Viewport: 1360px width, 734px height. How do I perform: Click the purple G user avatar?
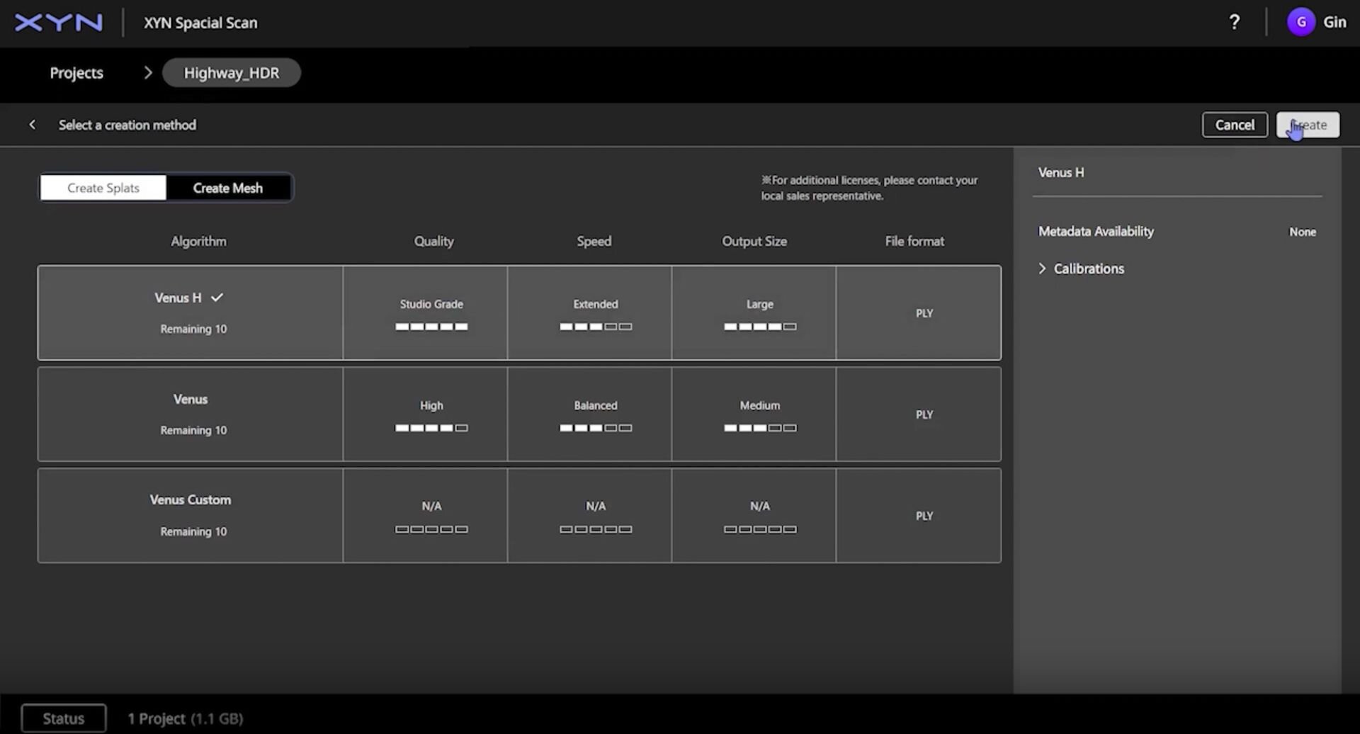(x=1300, y=23)
